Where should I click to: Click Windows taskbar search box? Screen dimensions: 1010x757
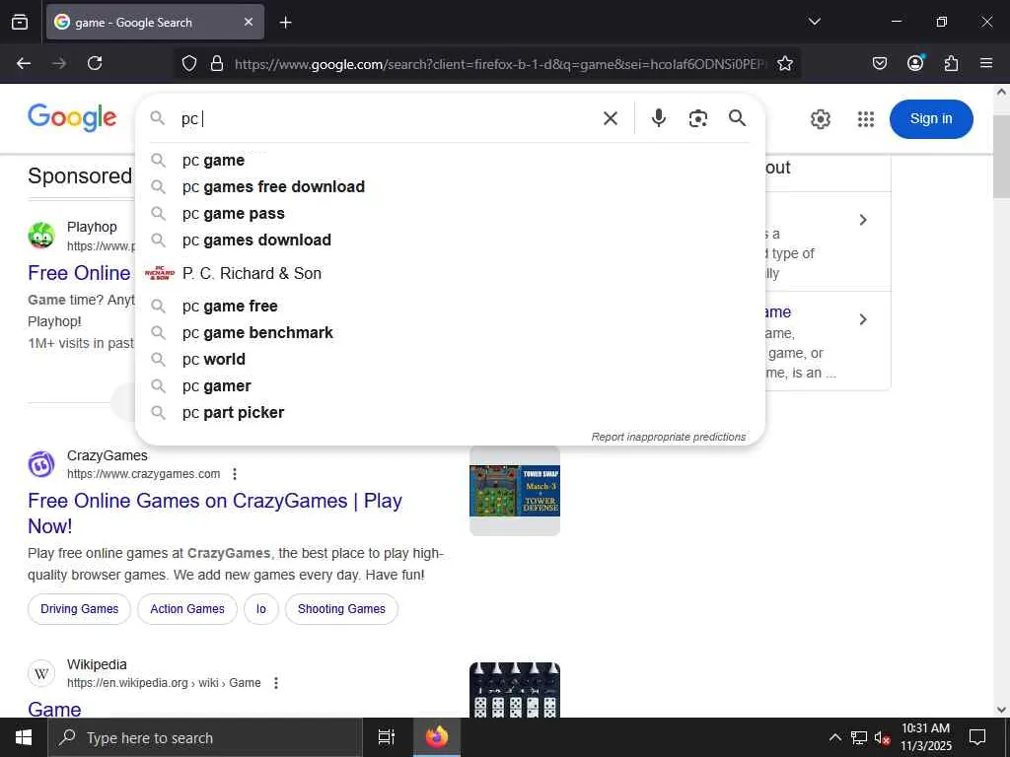(x=205, y=737)
